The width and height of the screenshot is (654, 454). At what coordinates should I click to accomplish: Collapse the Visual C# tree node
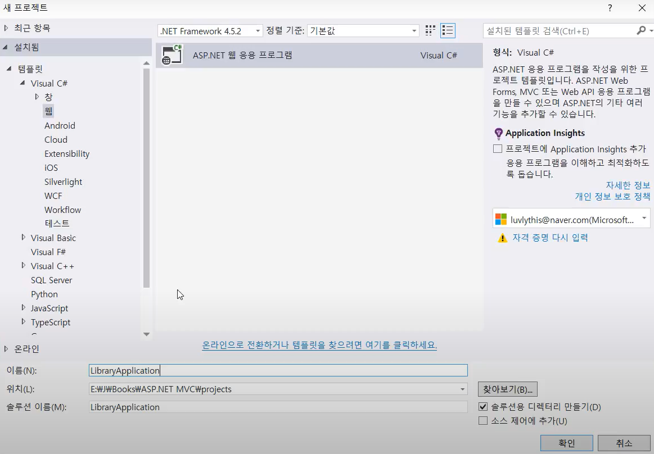pyautogui.click(x=22, y=83)
